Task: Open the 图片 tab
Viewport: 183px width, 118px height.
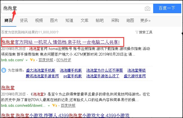Action: [x=54, y=21]
